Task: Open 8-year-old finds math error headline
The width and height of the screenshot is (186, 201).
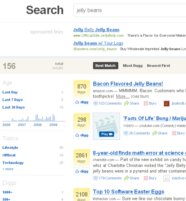Action: point(139,153)
